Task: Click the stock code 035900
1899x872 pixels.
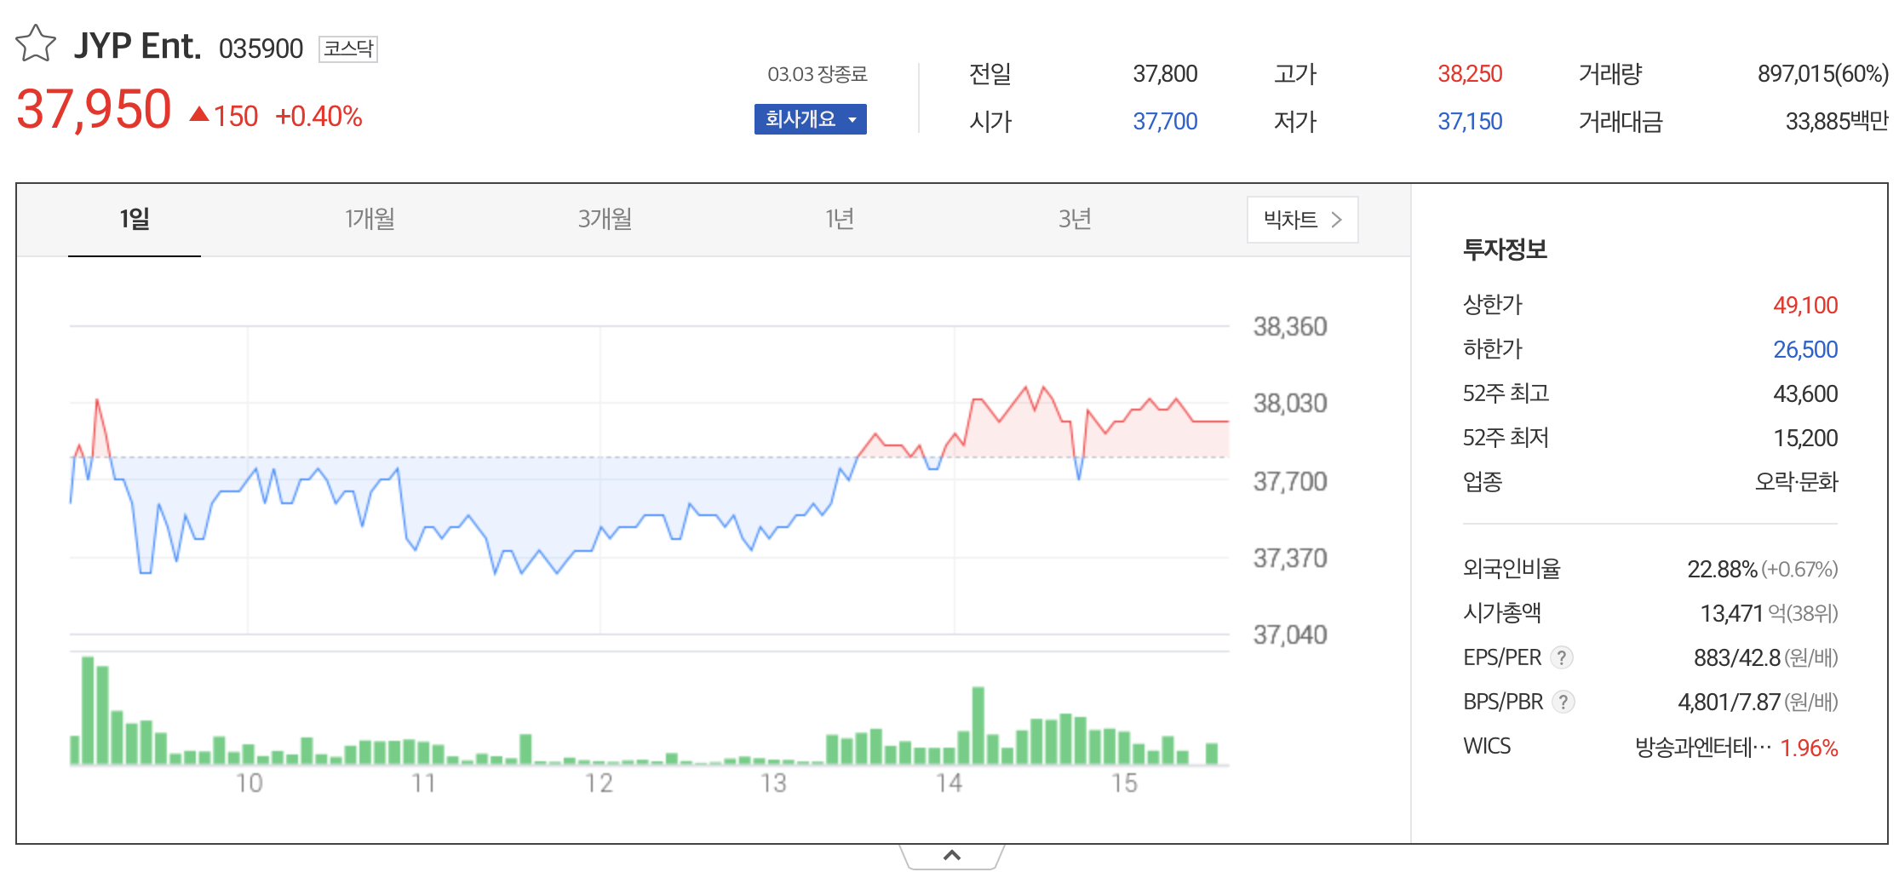Action: point(261,49)
